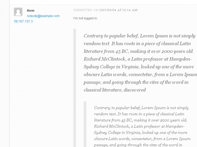Click the nested blockquote's gray vertical bar
The height and width of the screenshot is (147, 197).
pyautogui.click(x=85, y=124)
